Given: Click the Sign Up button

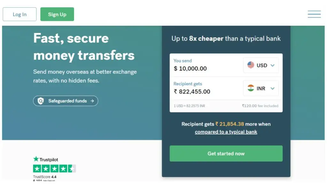Looking at the screenshot, I should (x=57, y=14).
